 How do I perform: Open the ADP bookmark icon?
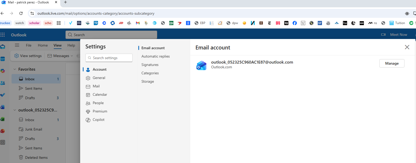tap(121, 23)
